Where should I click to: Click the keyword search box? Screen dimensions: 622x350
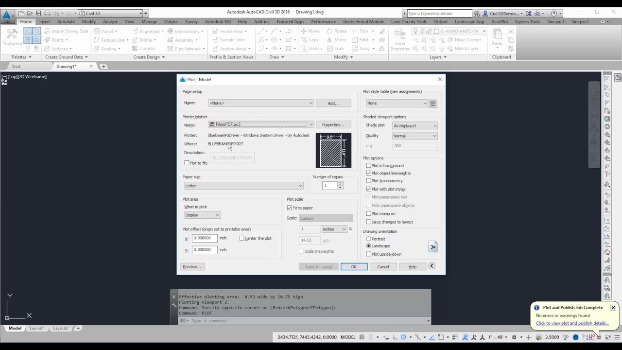tap(439, 13)
